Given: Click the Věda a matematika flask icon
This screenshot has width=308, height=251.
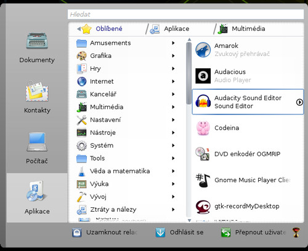Looking at the screenshot, I should pyautogui.click(x=81, y=171).
